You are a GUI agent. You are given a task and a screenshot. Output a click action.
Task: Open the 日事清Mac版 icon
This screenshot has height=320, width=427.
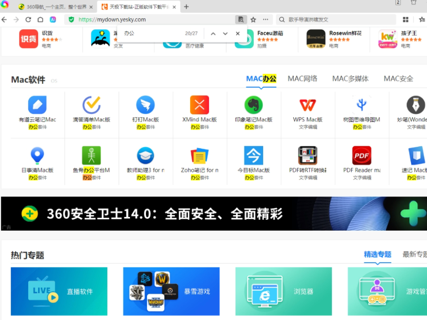tap(37, 155)
